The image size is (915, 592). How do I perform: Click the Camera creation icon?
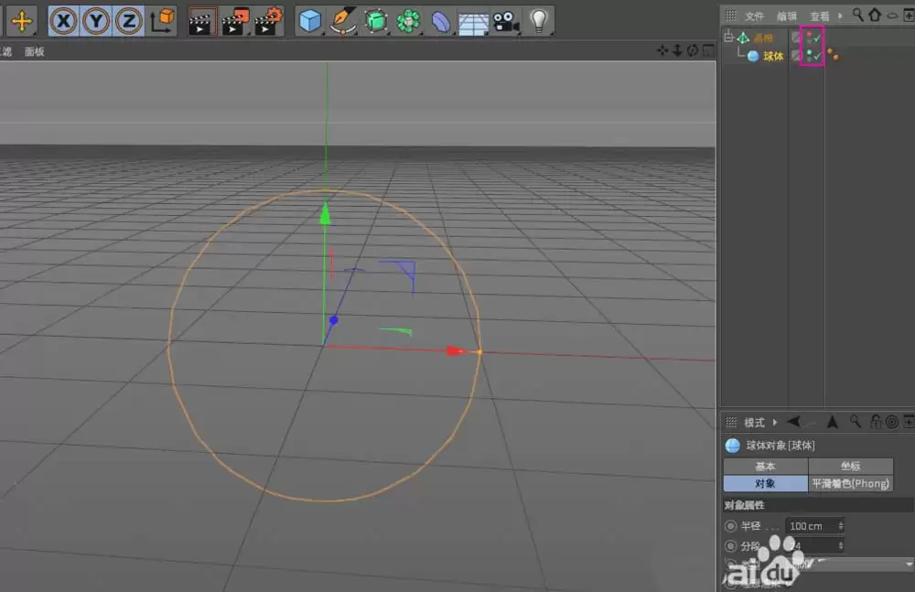pyautogui.click(x=505, y=20)
